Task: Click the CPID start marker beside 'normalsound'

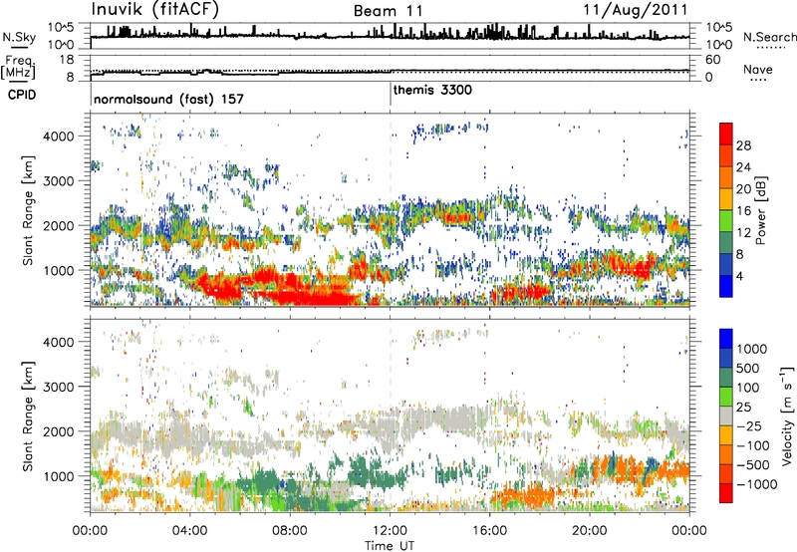Action: pyautogui.click(x=91, y=94)
